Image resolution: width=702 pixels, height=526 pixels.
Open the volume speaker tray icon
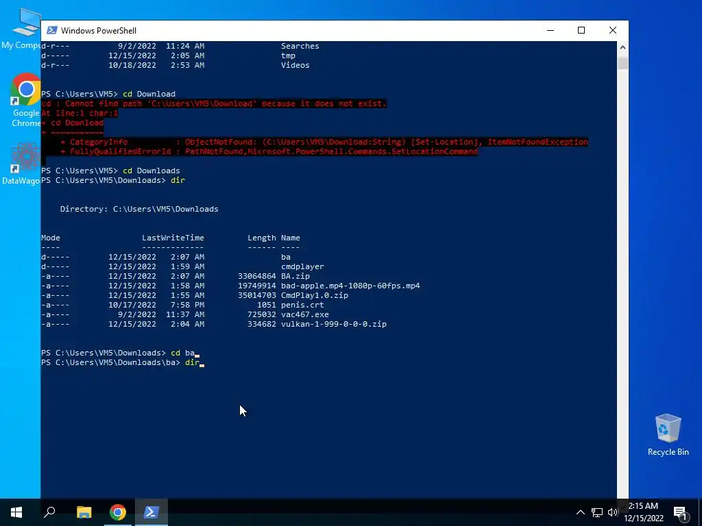[x=613, y=512]
